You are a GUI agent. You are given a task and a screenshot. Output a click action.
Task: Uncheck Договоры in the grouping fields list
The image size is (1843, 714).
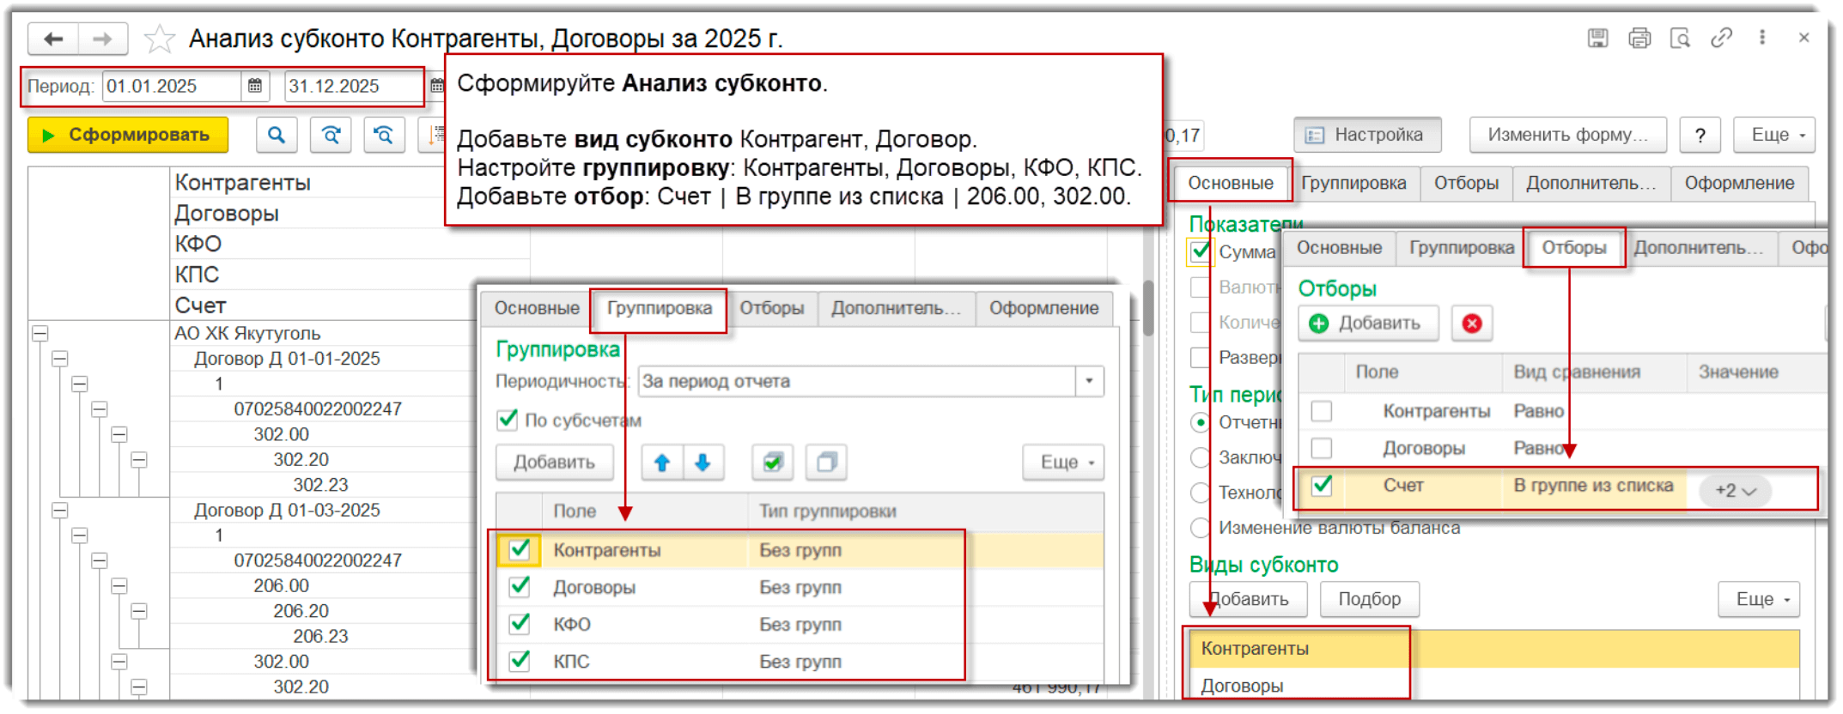click(x=520, y=587)
